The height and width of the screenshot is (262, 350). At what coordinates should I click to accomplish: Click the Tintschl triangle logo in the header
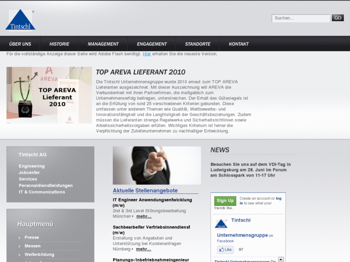[20, 20]
